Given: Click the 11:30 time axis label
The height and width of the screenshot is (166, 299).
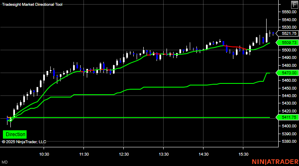Looking at the screenshot, I should point(84,154).
